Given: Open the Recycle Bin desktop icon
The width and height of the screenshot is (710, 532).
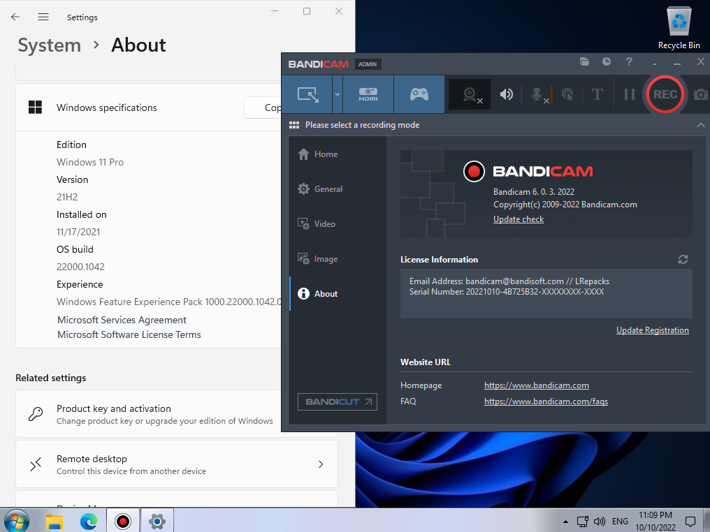Looking at the screenshot, I should [x=679, y=28].
